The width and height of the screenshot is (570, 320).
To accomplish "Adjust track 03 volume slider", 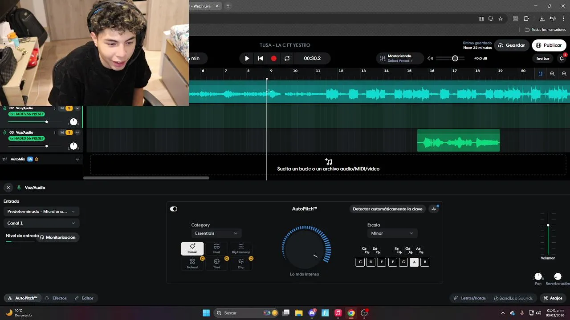I will coord(46,146).
